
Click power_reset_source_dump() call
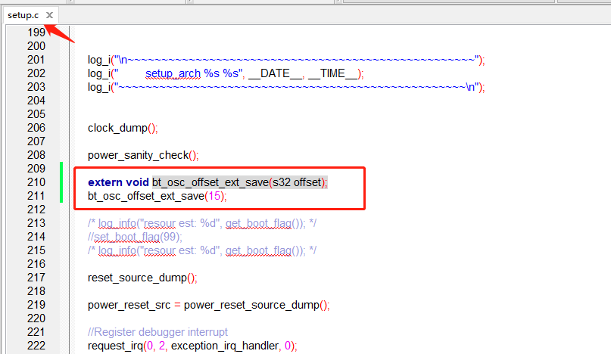tap(257, 306)
